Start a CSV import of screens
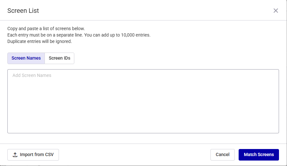Image resolution: width=287 pixels, height=166 pixels. [33, 155]
